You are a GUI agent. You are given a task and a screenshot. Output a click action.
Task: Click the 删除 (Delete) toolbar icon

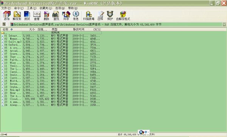(47, 15)
